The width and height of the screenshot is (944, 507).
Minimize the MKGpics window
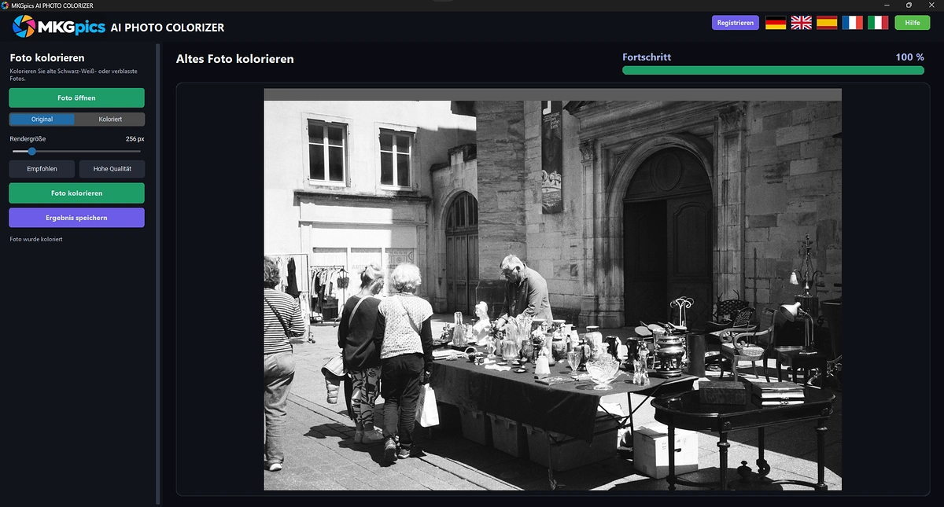887,6
